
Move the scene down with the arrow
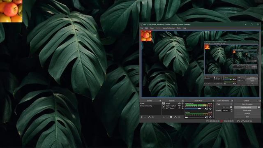[153, 117]
